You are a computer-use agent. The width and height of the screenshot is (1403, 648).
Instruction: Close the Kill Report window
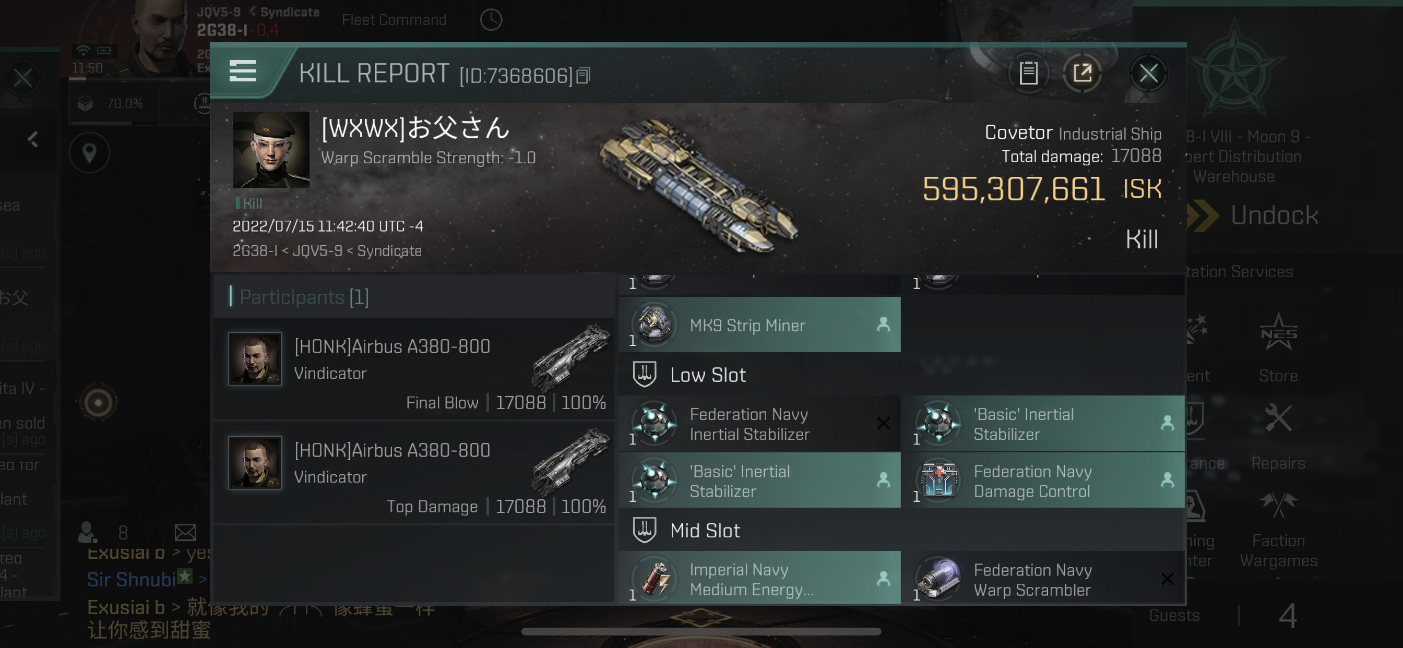point(1148,74)
